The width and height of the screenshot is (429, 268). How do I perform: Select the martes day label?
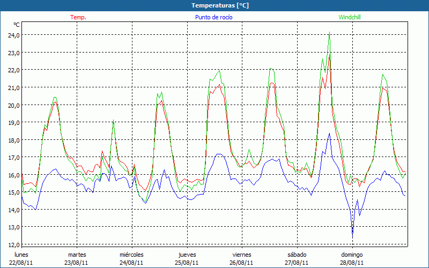point(77,255)
